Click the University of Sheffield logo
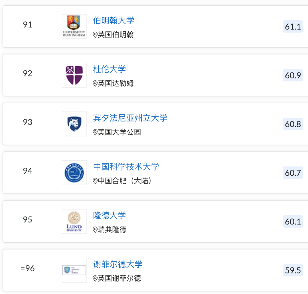Viewport: 308px width, 294px height. (74, 270)
